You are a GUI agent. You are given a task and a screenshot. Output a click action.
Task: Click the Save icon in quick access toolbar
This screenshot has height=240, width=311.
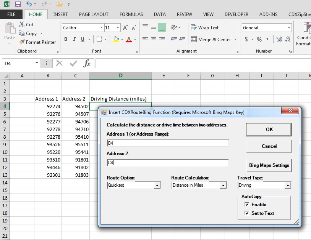pyautogui.click(x=18, y=4)
